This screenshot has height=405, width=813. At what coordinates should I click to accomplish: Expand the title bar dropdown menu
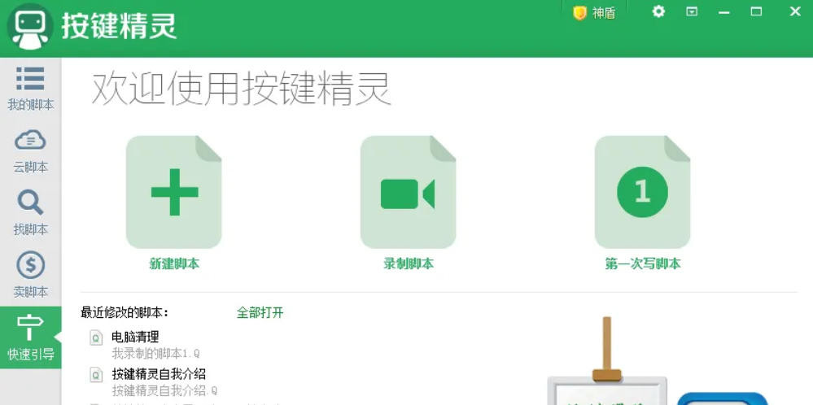[x=692, y=11]
